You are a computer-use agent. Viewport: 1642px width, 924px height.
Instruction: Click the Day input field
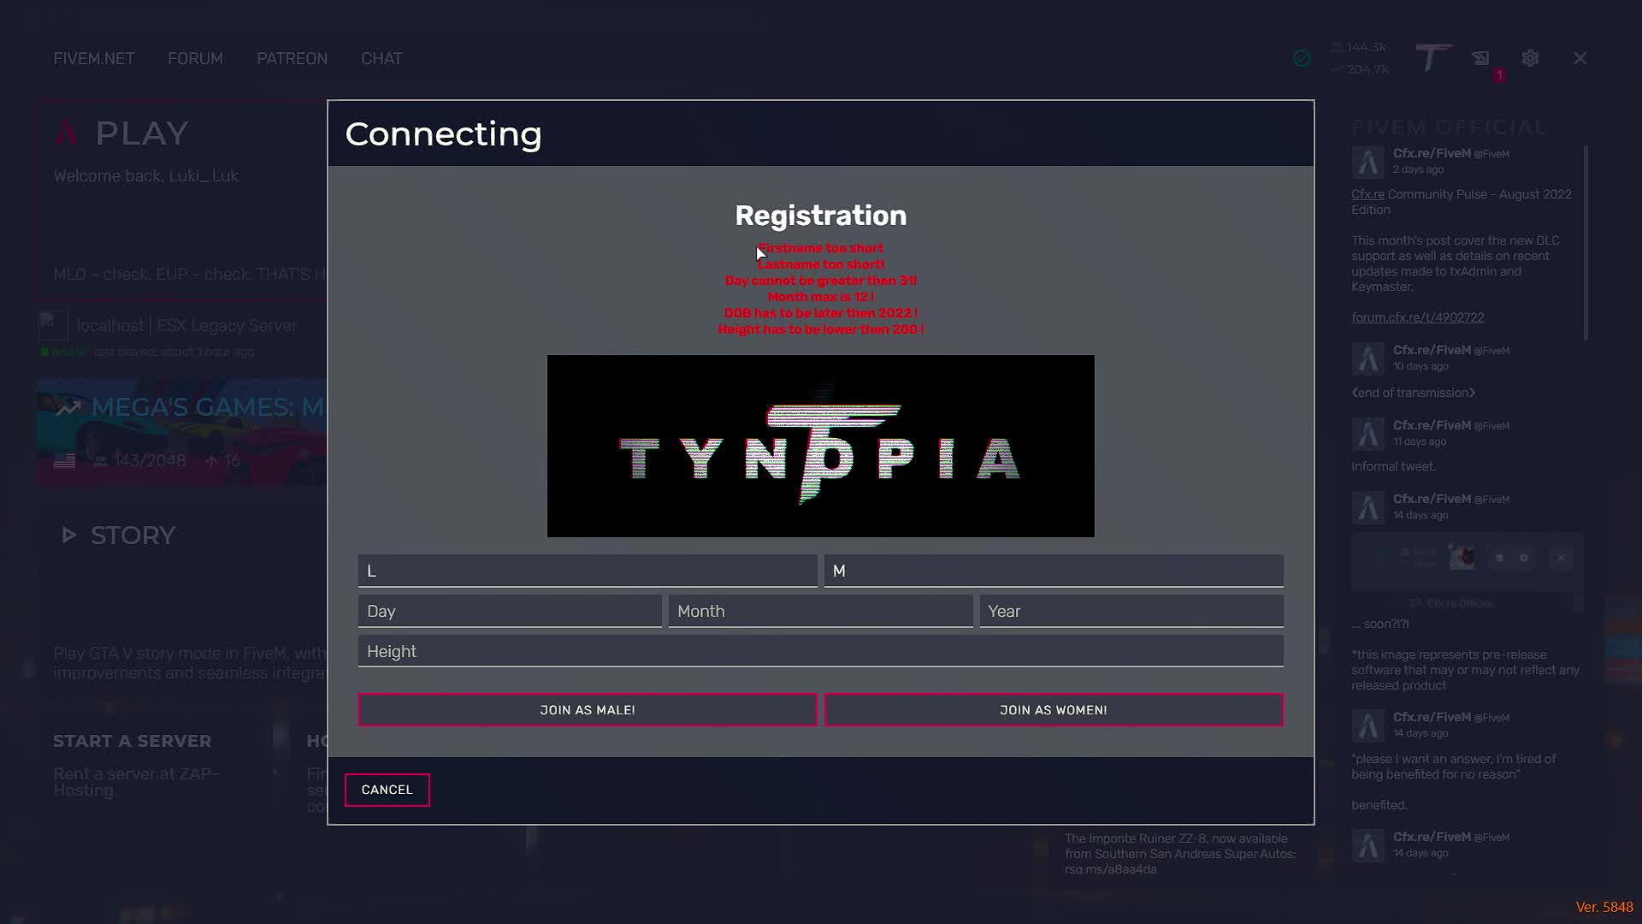(509, 610)
